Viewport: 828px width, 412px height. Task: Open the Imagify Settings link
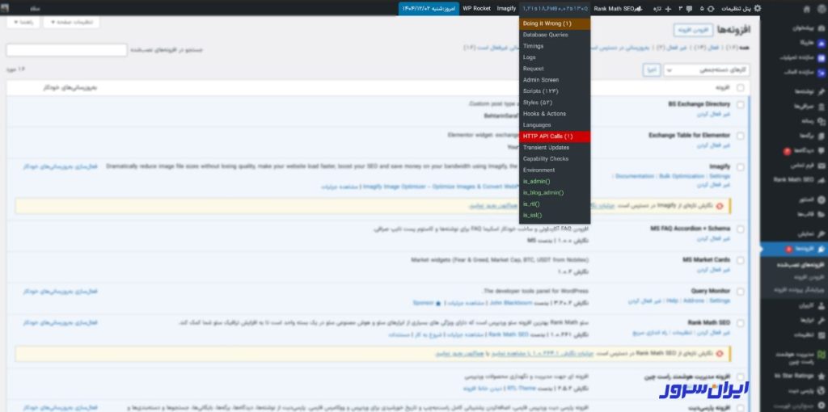point(720,175)
